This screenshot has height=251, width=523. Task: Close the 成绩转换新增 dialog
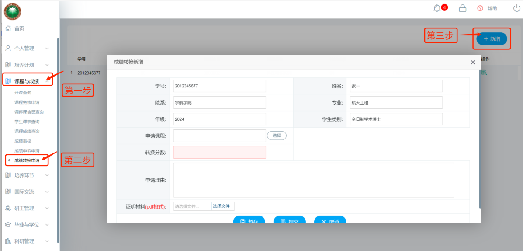(473, 63)
